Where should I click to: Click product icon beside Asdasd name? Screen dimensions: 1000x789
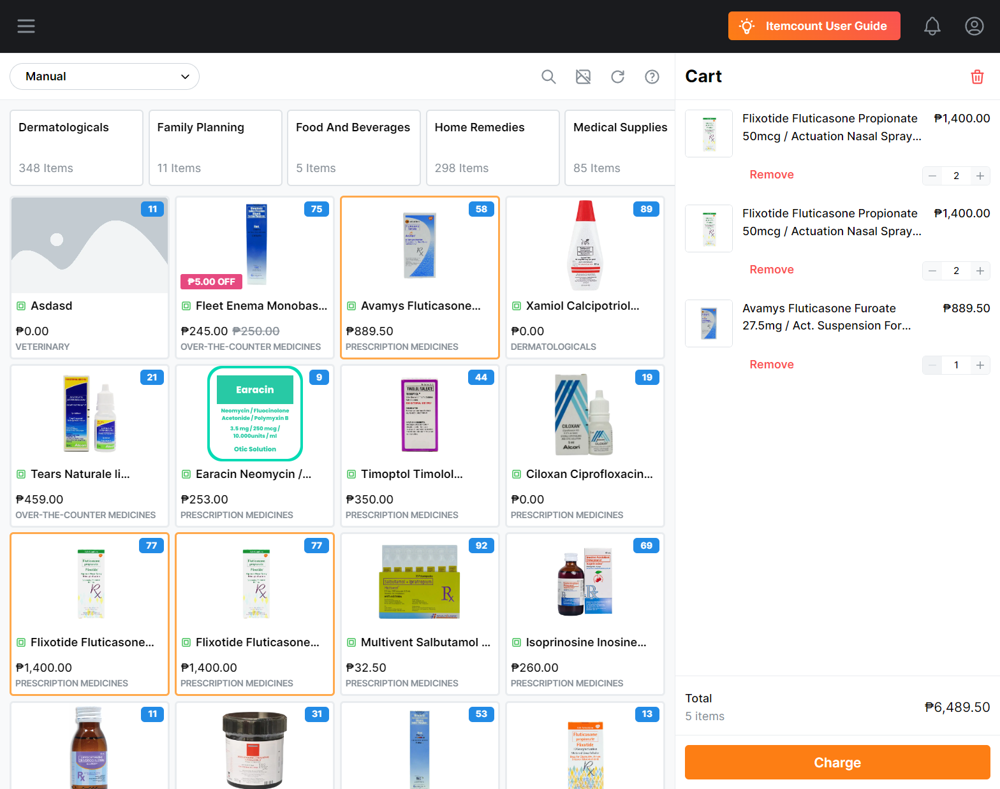(x=21, y=306)
